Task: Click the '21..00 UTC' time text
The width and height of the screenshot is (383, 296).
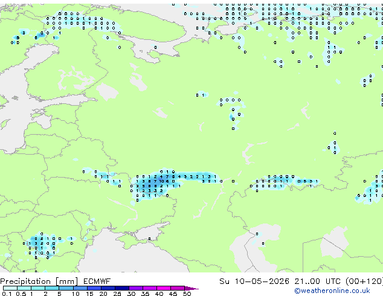Action: click(x=318, y=282)
